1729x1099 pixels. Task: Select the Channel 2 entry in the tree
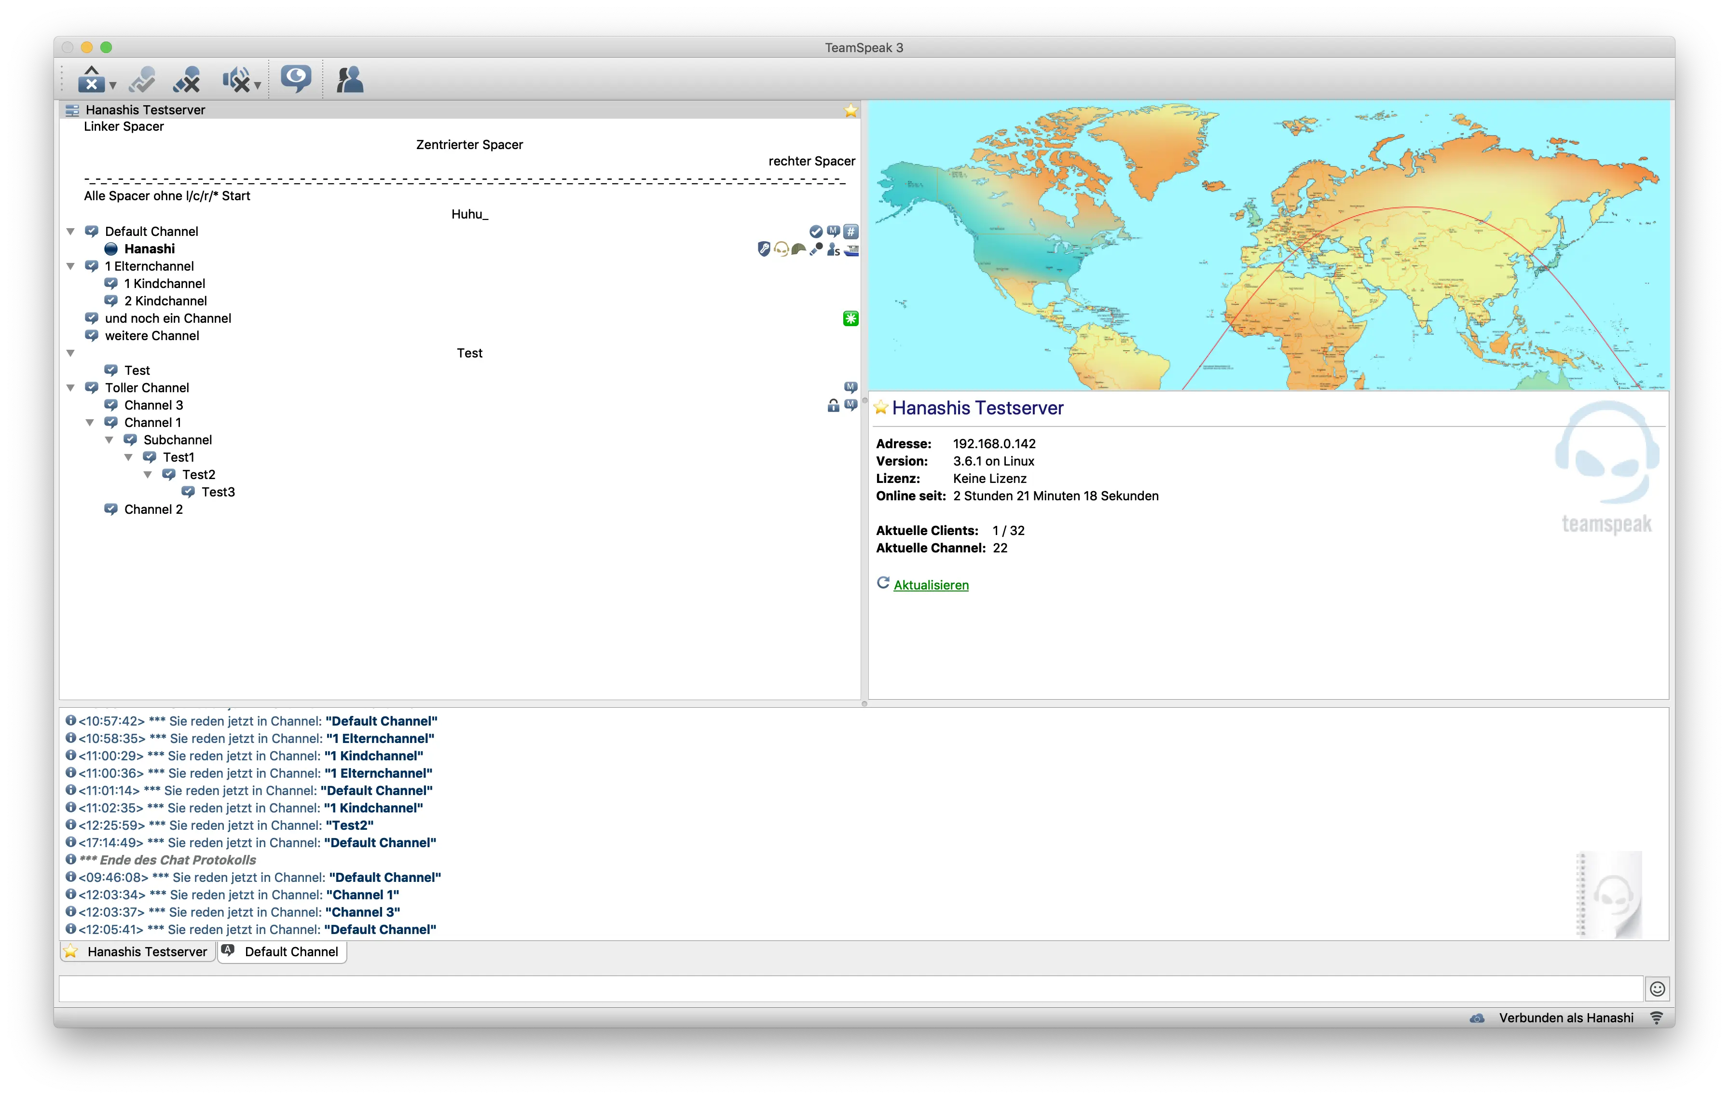pyautogui.click(x=153, y=509)
